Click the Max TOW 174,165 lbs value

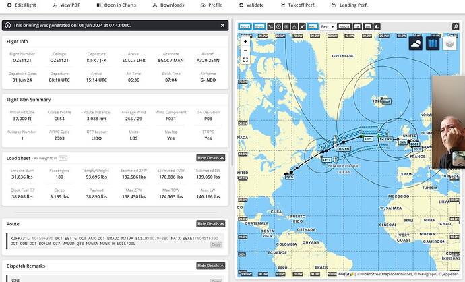(x=170, y=197)
